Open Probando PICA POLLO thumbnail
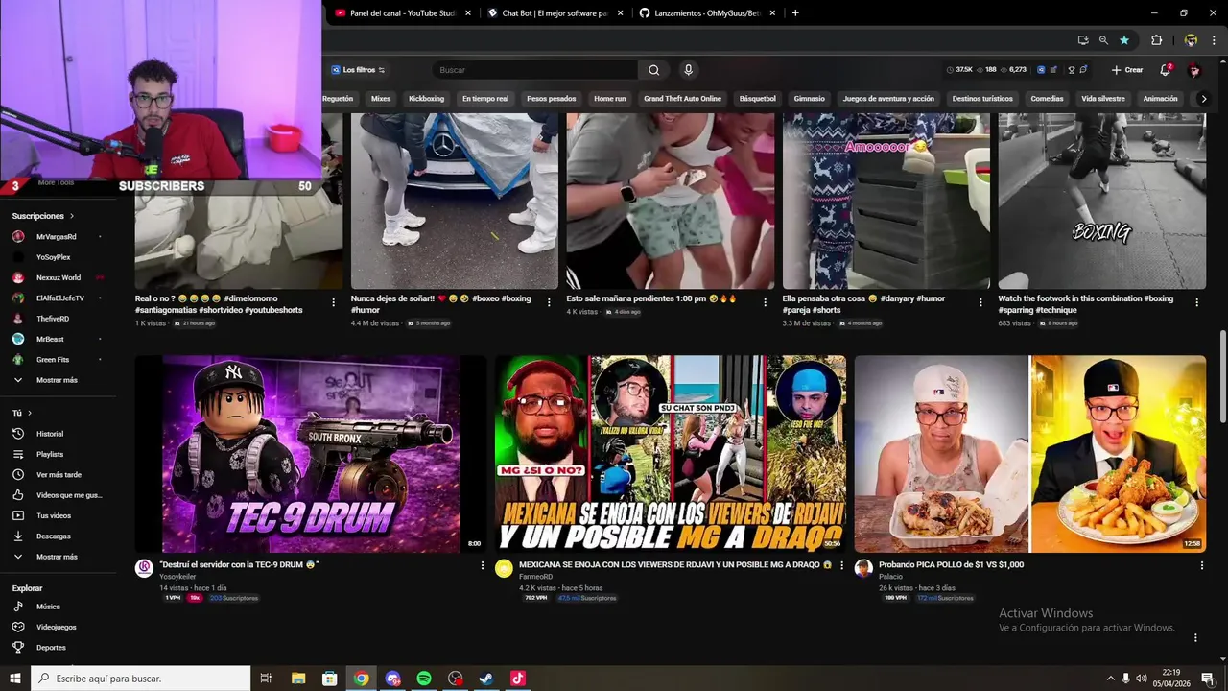The height and width of the screenshot is (691, 1228). pos(1030,454)
